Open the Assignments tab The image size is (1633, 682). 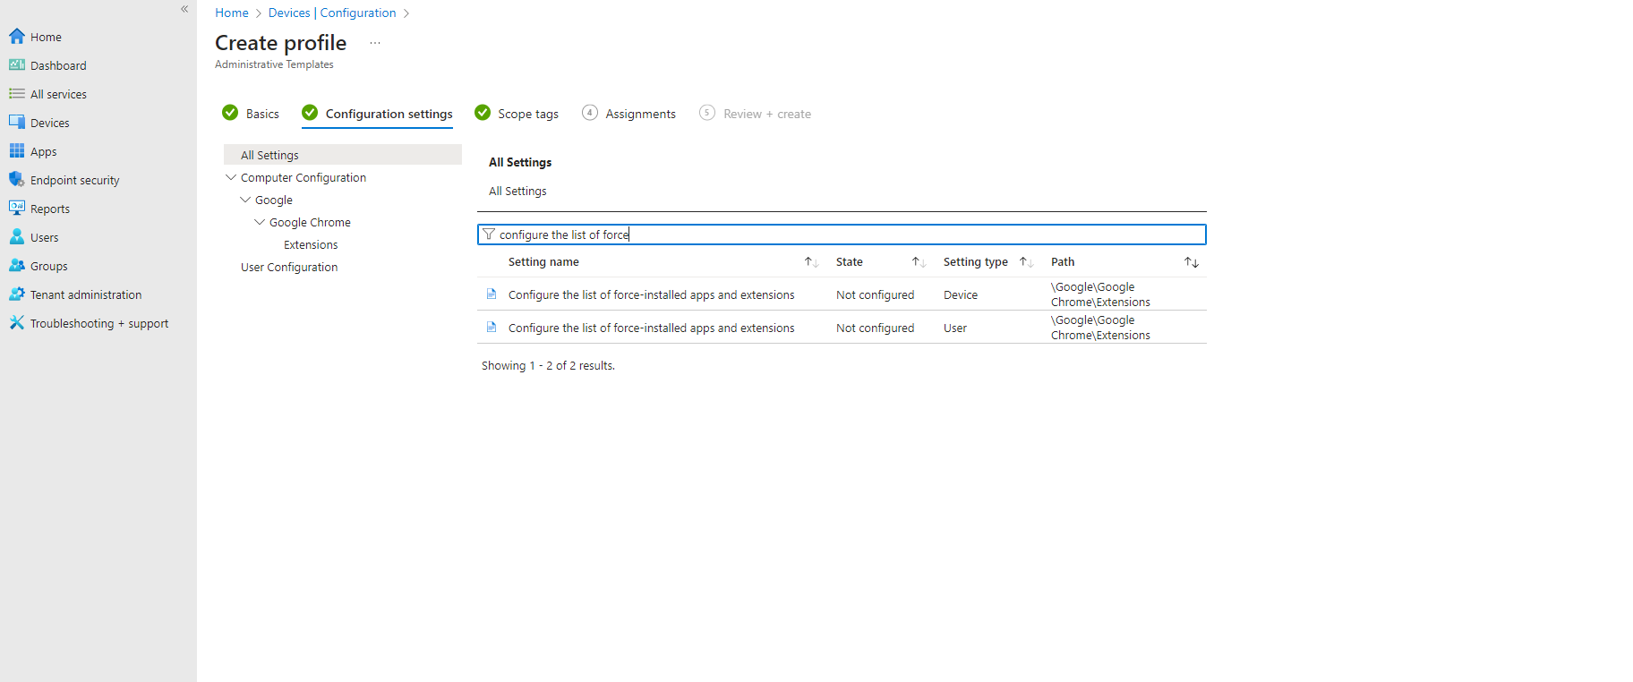(x=628, y=114)
